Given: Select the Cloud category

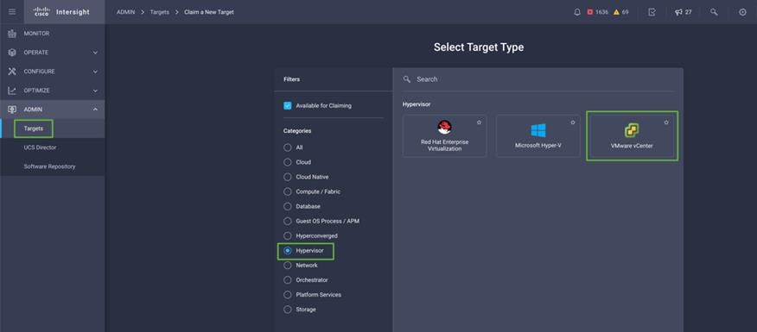Looking at the screenshot, I should [x=288, y=162].
